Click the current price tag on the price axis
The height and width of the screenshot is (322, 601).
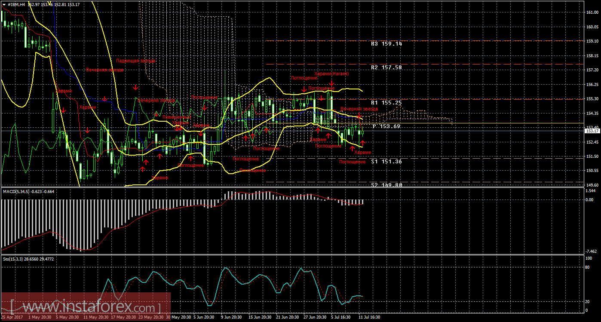coord(592,131)
